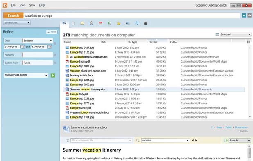Viewport: 253px width, 161px height.
Task: Go to previous match in preview
Action: pos(193,141)
